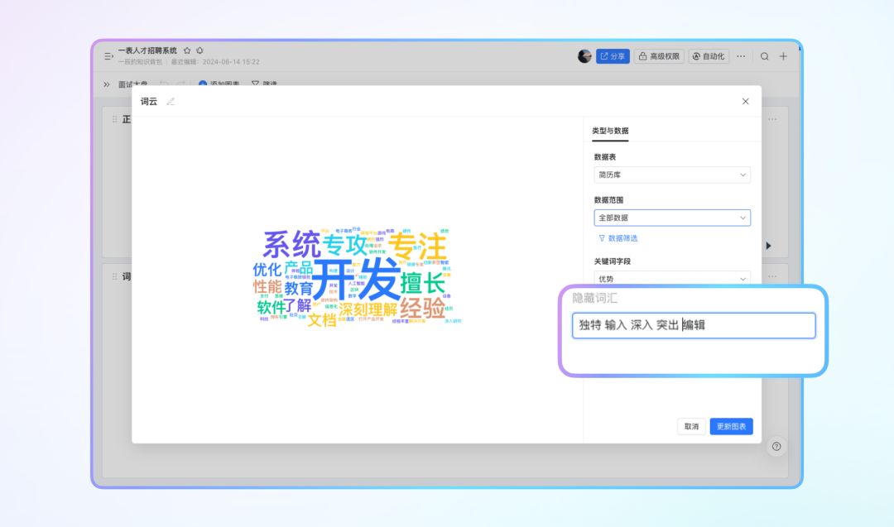
Task: Click the 更新图表 button
Action: pyautogui.click(x=731, y=427)
